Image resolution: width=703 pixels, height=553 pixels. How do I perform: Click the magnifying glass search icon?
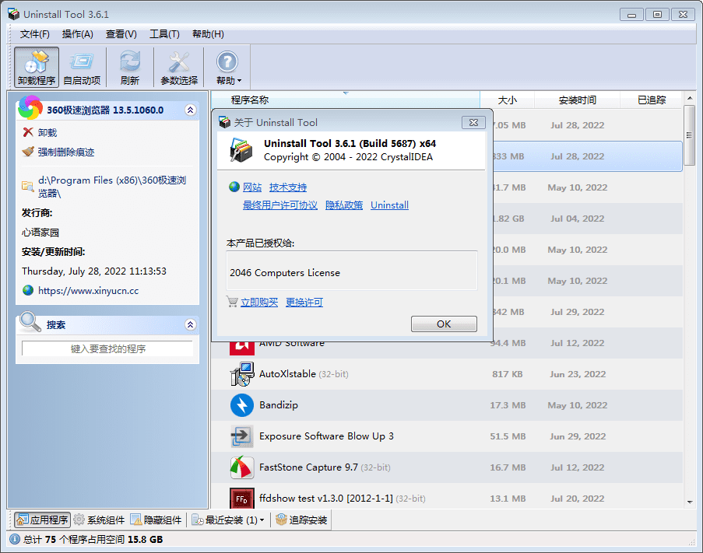[x=30, y=322]
